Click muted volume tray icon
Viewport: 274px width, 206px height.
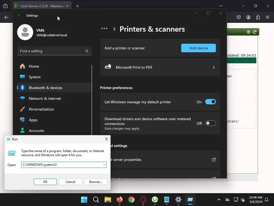(242, 200)
